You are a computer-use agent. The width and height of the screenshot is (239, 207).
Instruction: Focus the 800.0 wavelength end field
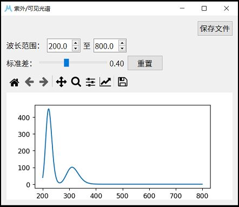click(x=106, y=46)
